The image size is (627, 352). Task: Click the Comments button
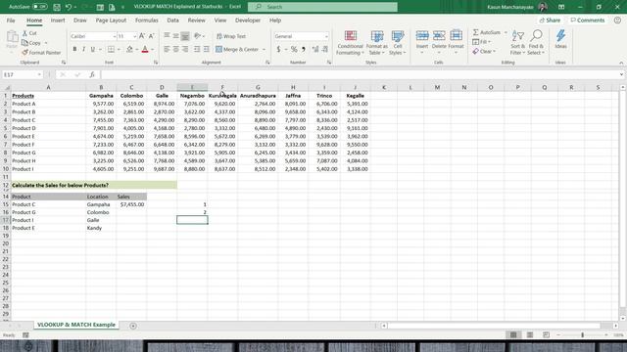pyautogui.click(x=588, y=21)
